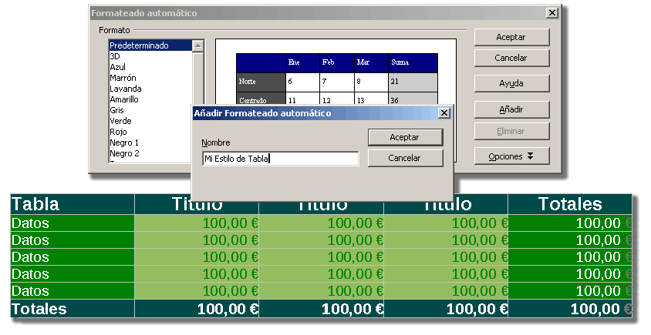Click the Suma header in the preview table

pos(413,62)
